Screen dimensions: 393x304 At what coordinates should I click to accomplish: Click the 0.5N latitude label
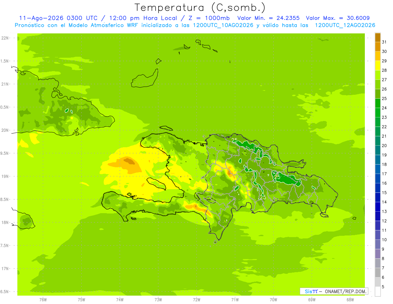pos(5,107)
